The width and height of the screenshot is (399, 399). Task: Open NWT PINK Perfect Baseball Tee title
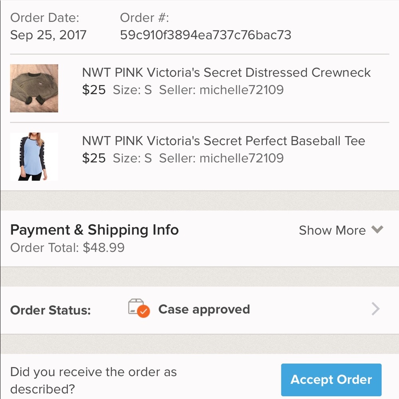coord(223,141)
